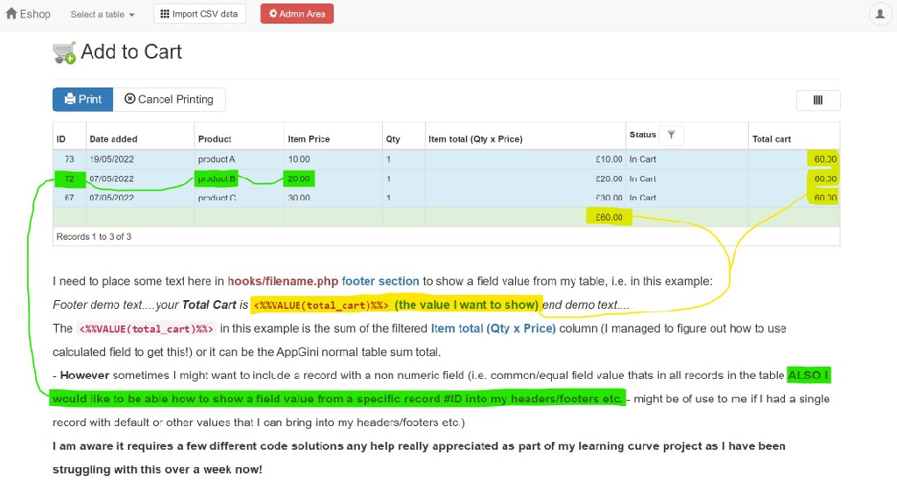897x490 pixels.
Task: Sort by Date added column header
Action: pyautogui.click(x=113, y=139)
